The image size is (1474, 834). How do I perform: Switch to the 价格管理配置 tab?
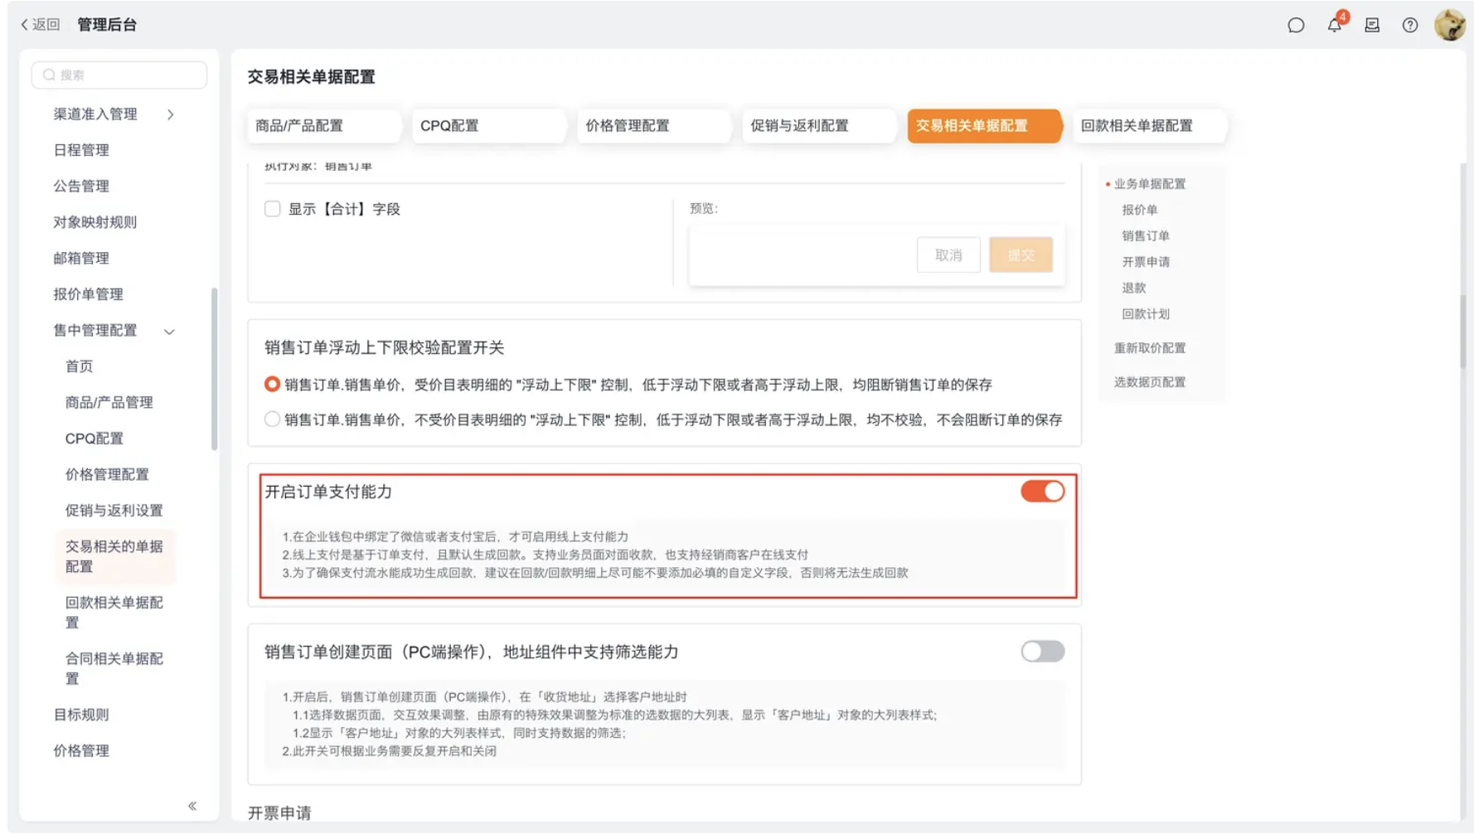(653, 126)
